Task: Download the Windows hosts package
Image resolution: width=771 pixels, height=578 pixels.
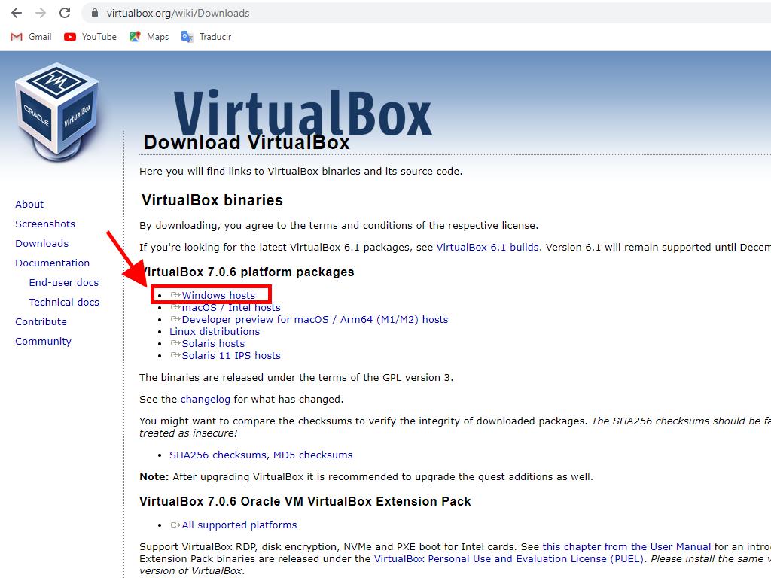Action: pyautogui.click(x=219, y=295)
